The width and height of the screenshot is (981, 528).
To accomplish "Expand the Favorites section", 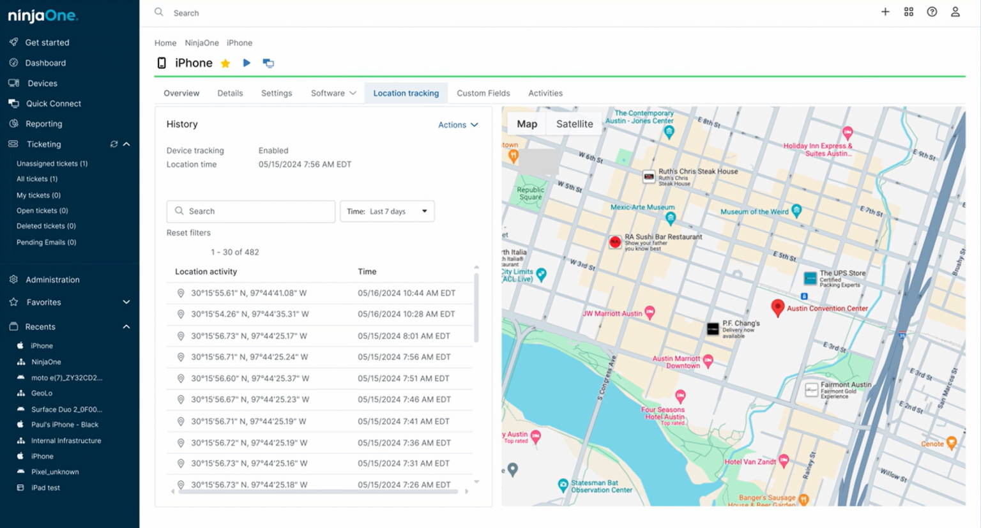I will (x=126, y=302).
